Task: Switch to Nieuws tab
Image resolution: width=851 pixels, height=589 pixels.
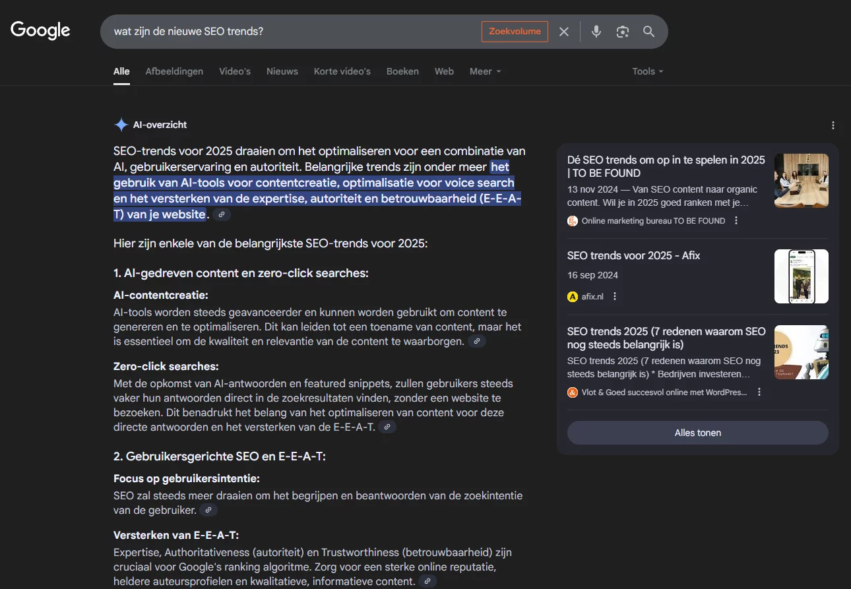Action: (282, 71)
